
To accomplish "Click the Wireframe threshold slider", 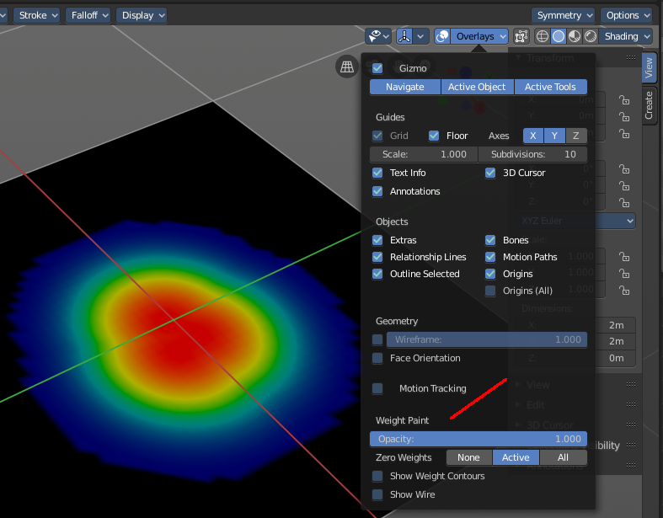I will [x=487, y=339].
